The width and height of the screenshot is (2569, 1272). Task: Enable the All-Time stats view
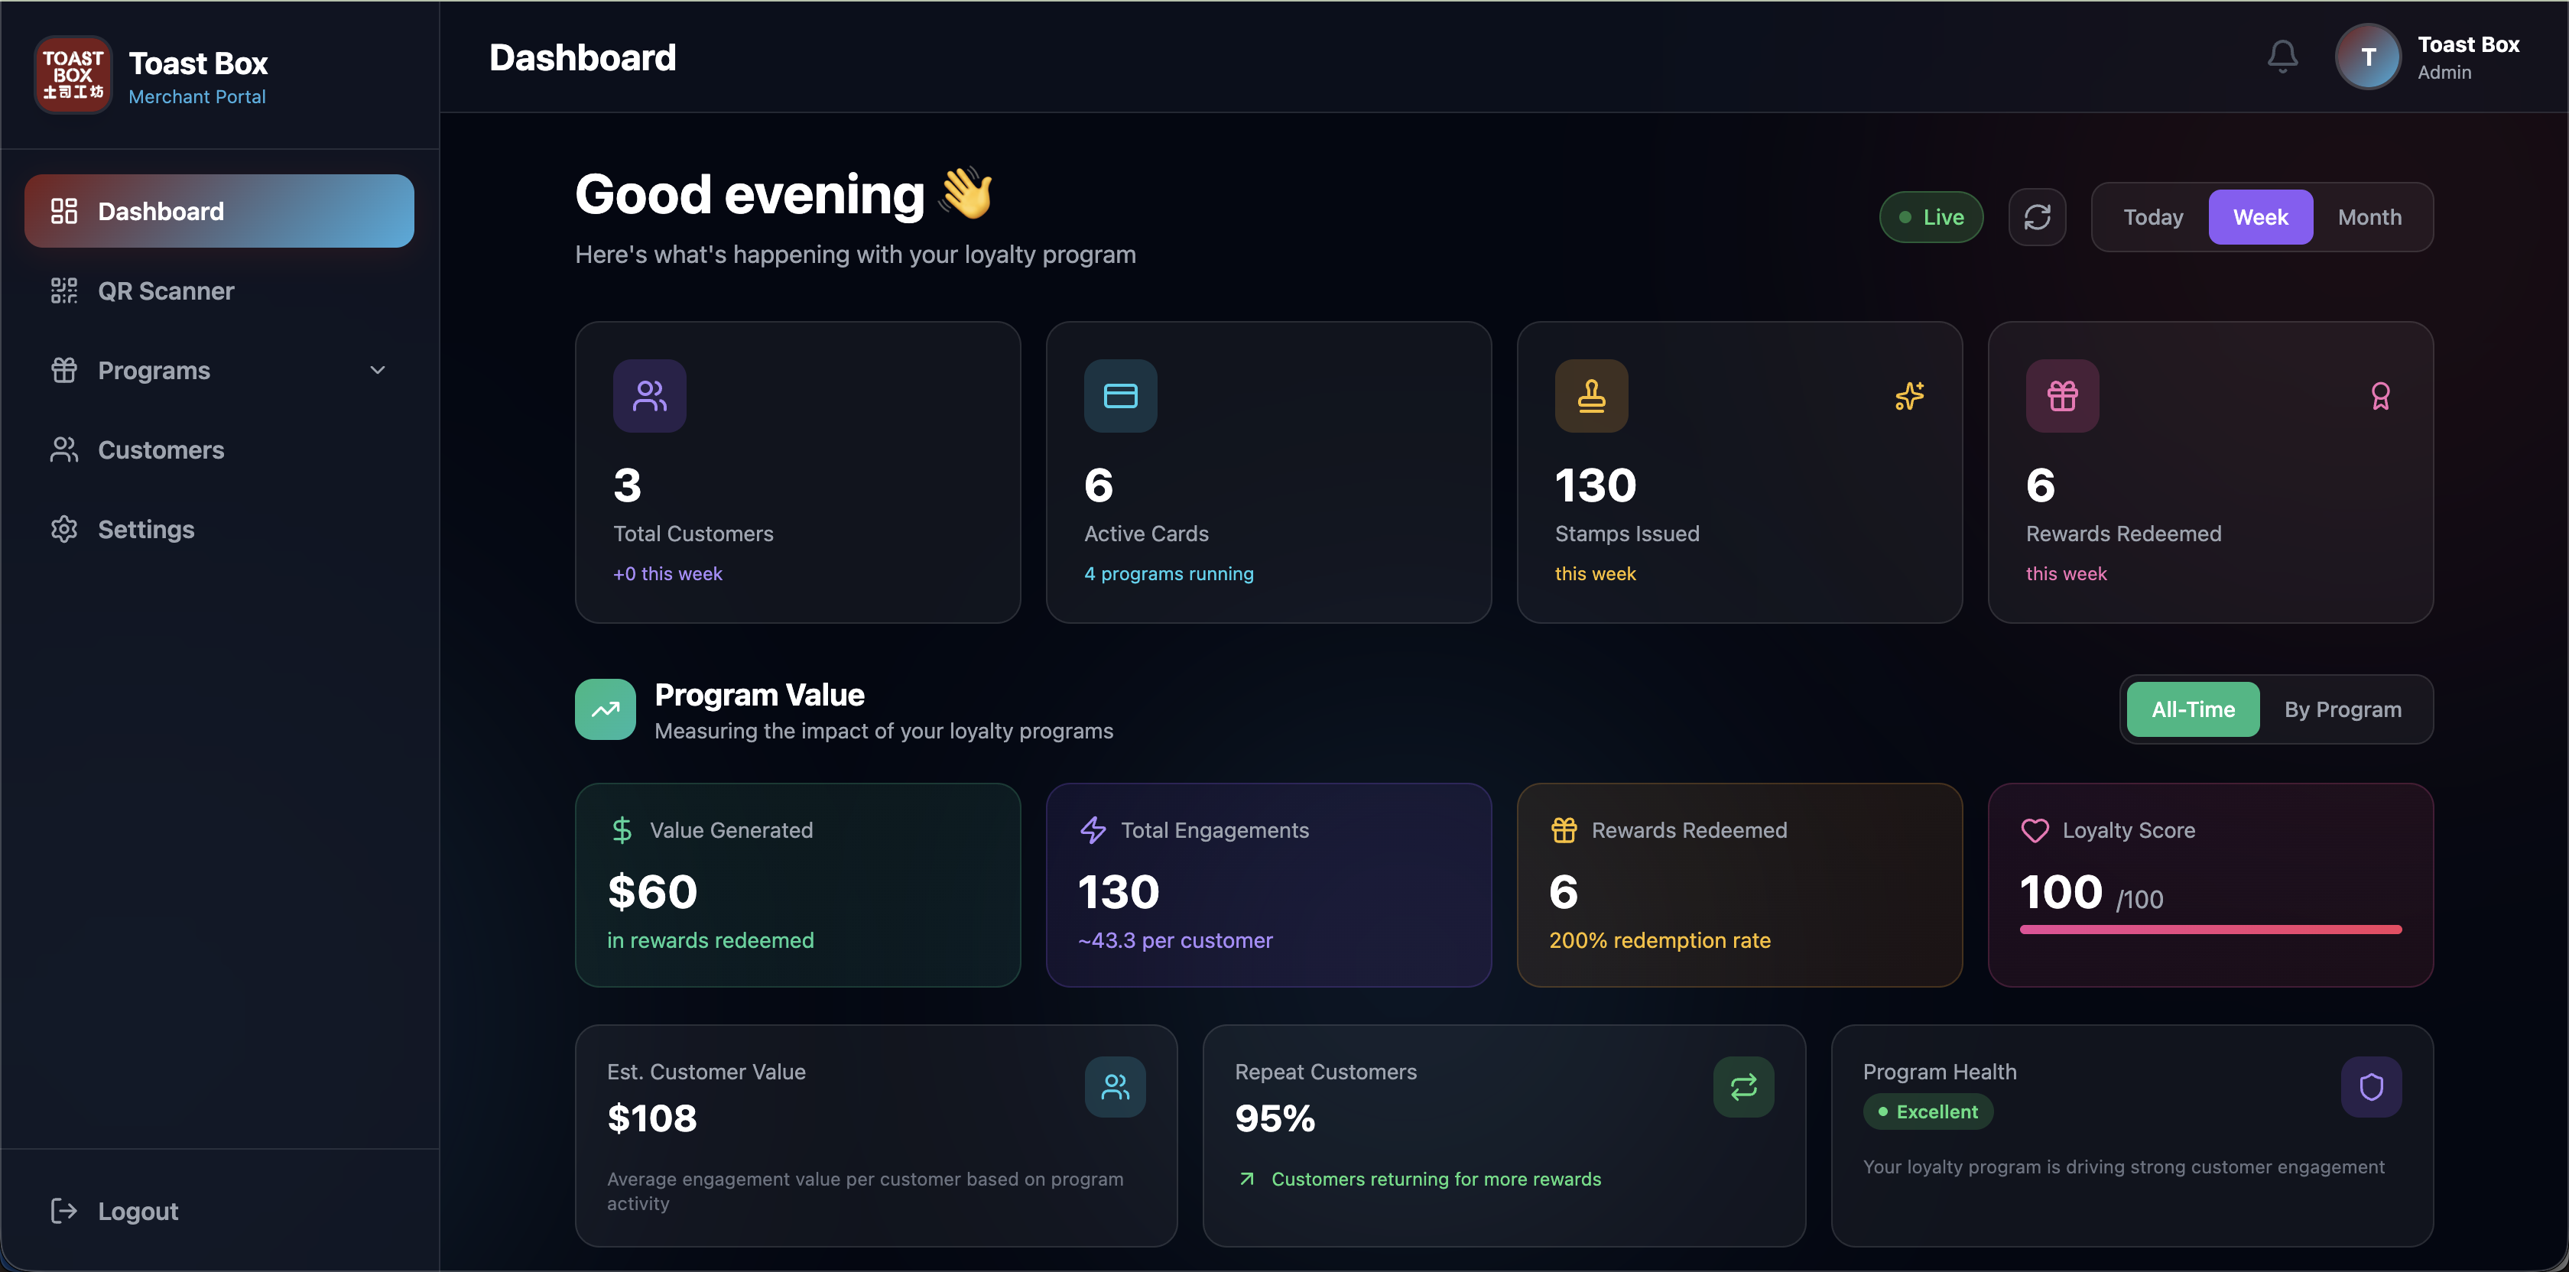(2192, 709)
